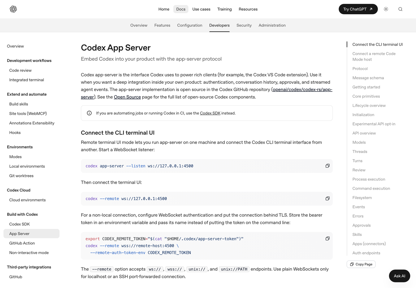This screenshot has width=416, height=288.
Task: Copy the app-server --listen command
Action: pos(327,166)
